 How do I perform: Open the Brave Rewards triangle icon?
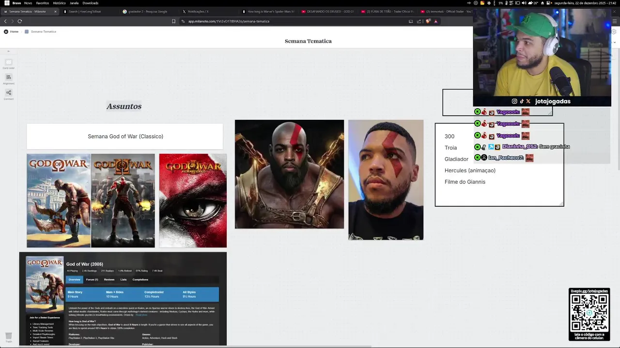coord(435,21)
